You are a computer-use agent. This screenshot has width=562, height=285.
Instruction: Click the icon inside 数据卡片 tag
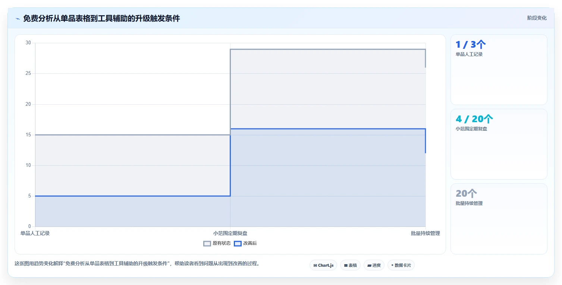(392, 266)
